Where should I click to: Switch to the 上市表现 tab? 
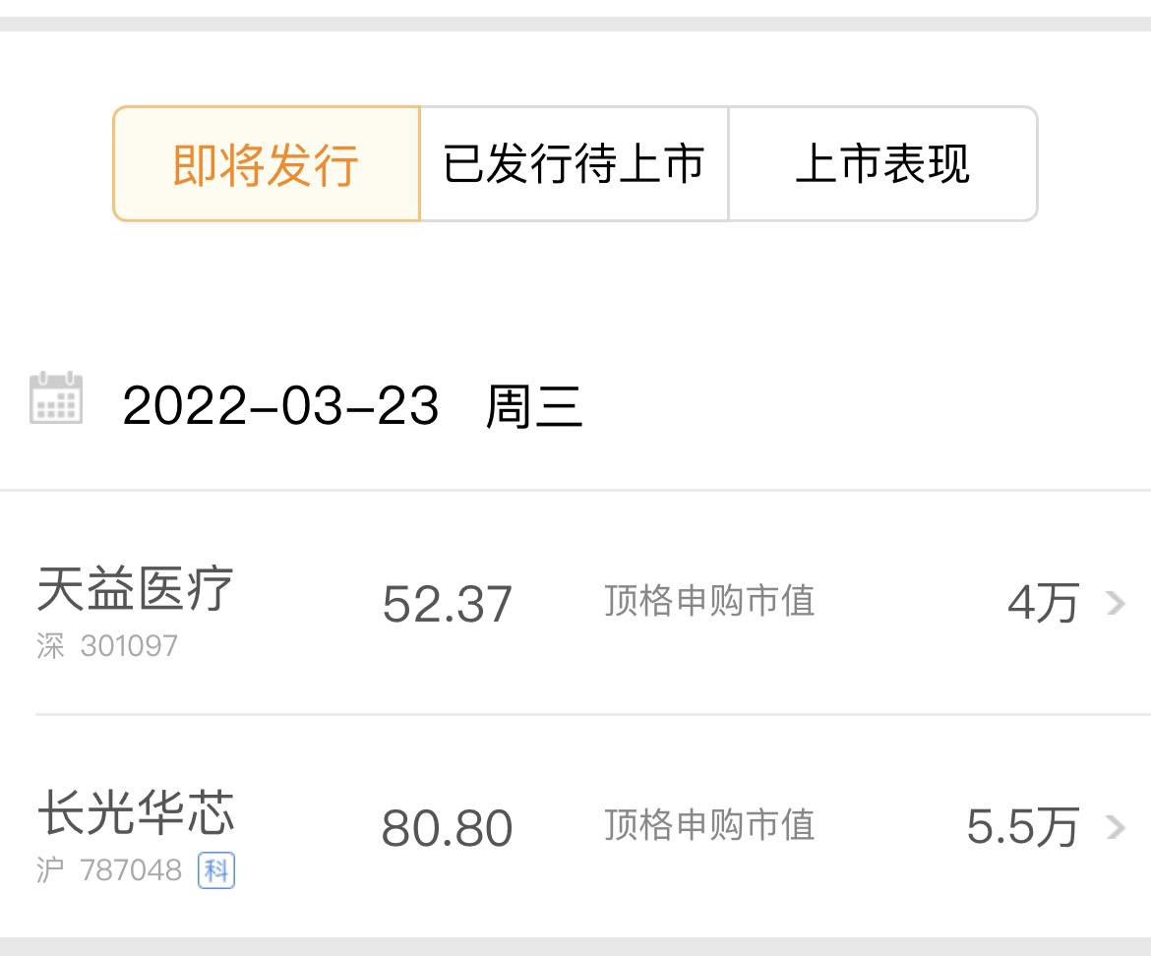click(x=883, y=163)
